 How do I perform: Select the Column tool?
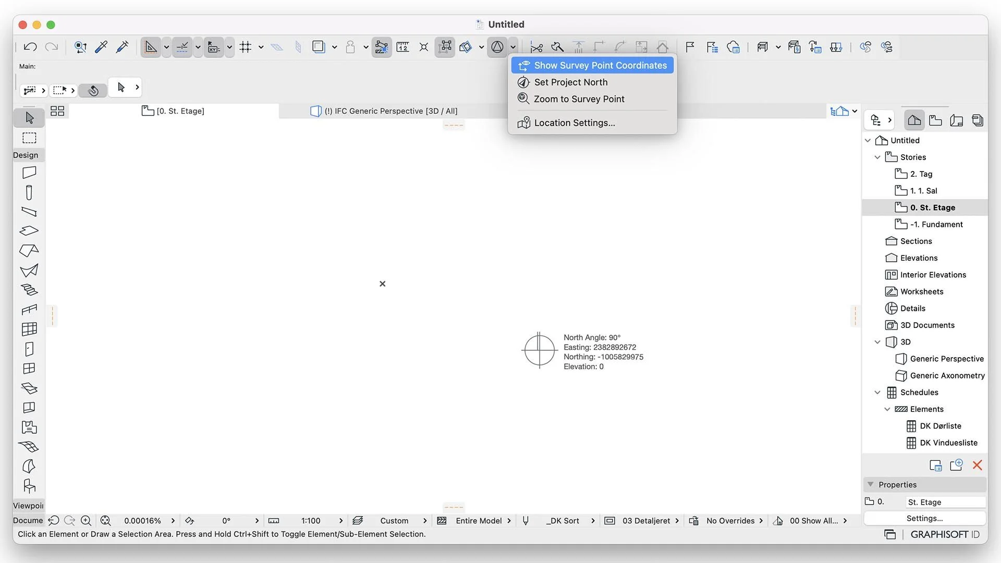pos(29,192)
